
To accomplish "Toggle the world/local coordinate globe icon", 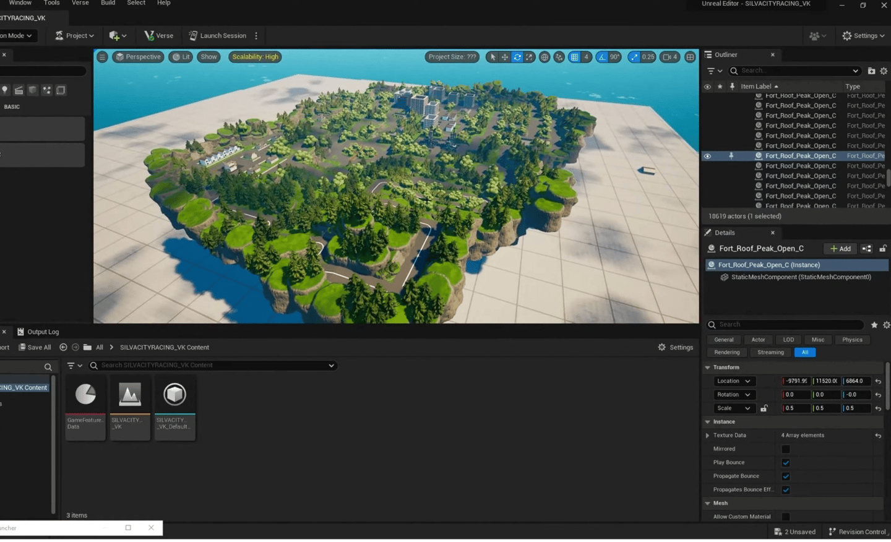I will coord(544,57).
